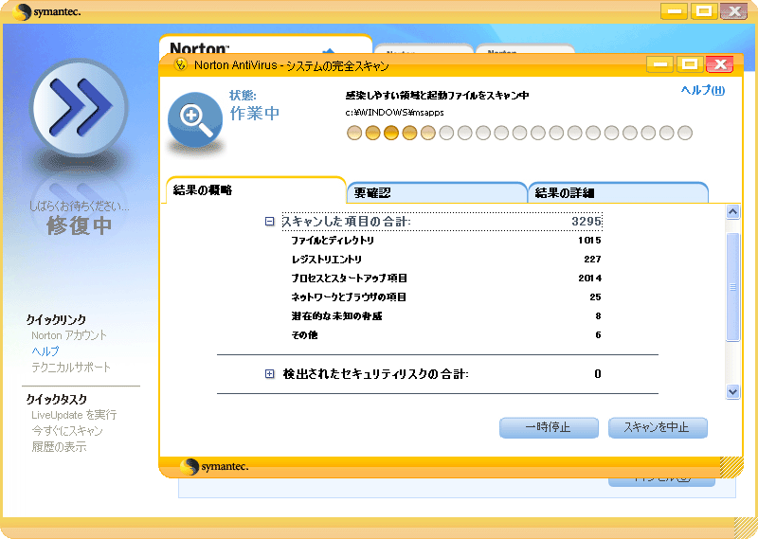Click the 今すぐにスキャン quick task
758x539 pixels.
pyautogui.click(x=67, y=431)
